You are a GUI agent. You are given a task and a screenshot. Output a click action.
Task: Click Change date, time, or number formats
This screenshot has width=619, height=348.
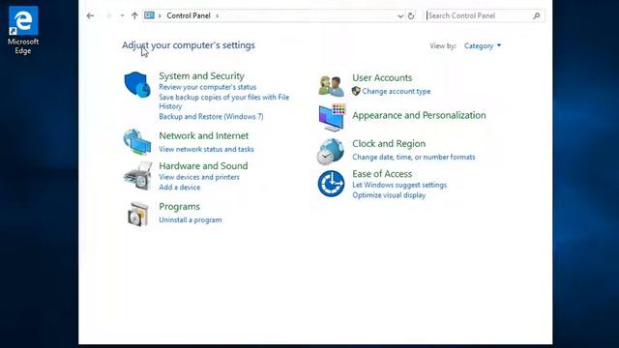coord(414,157)
